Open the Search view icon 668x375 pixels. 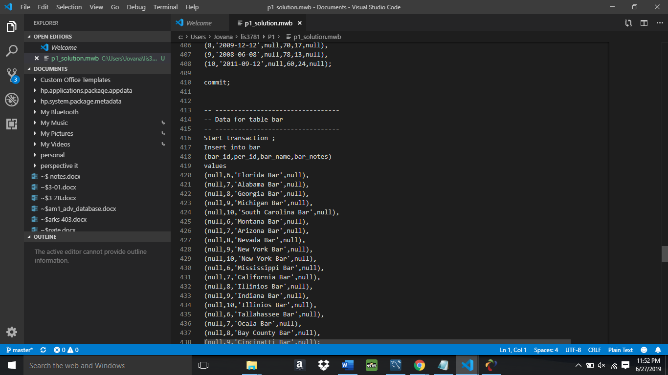pos(12,51)
